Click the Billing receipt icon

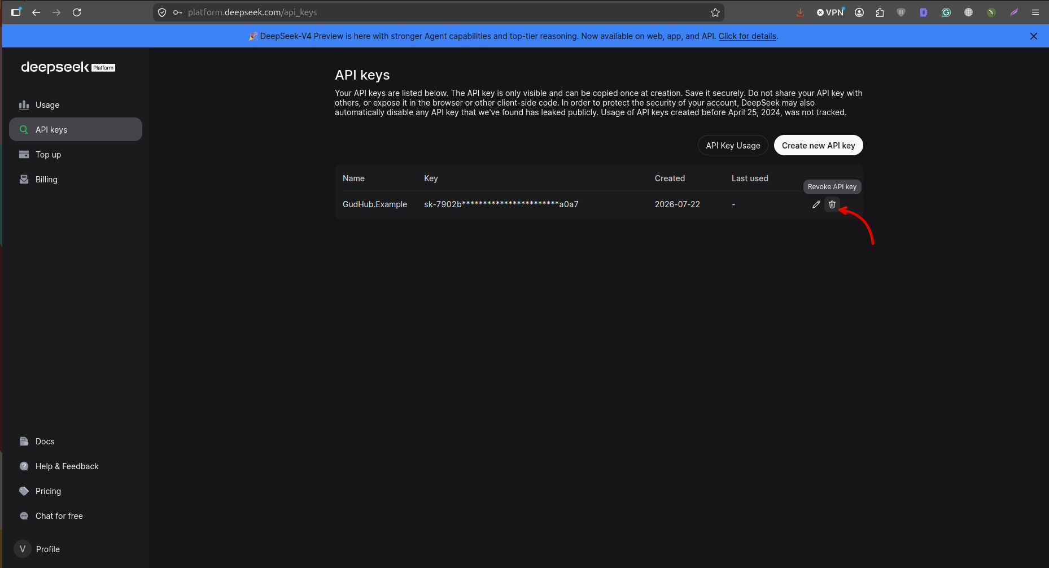[24, 180]
